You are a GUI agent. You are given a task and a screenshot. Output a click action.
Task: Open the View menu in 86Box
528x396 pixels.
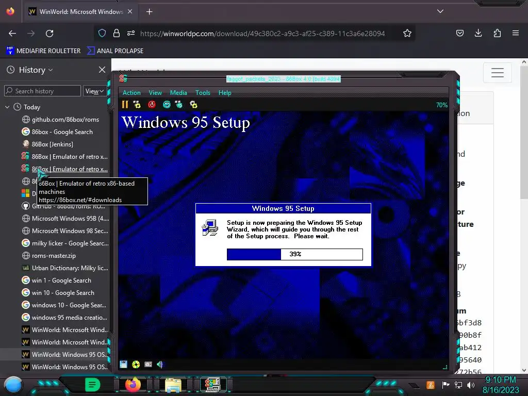155,93
